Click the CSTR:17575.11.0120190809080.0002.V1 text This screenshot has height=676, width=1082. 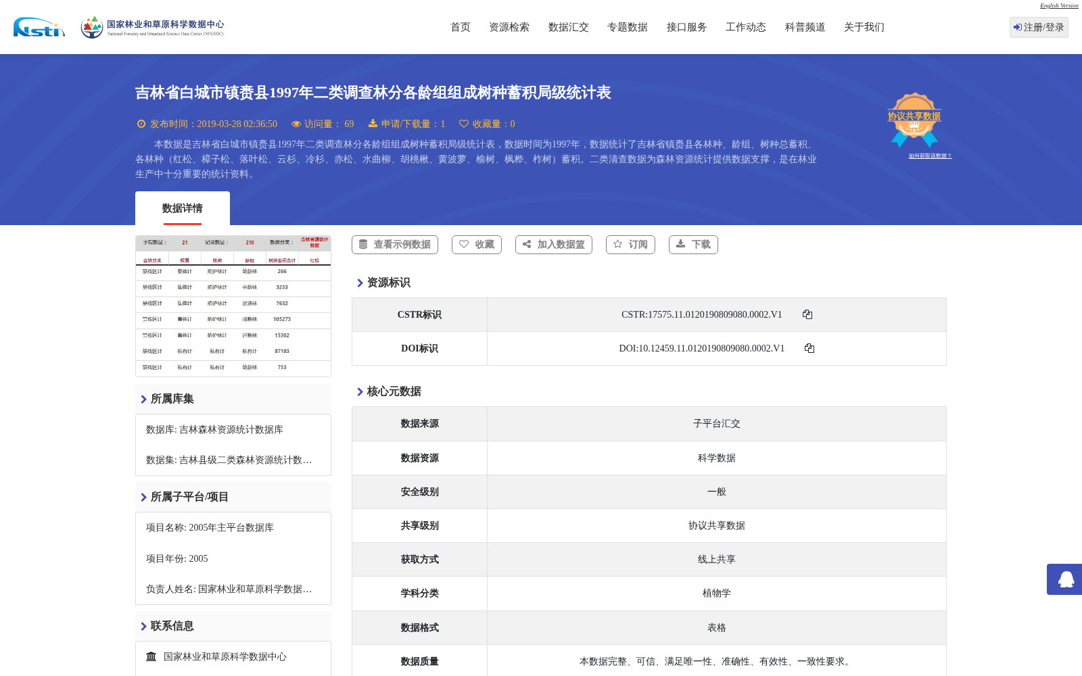pos(701,314)
